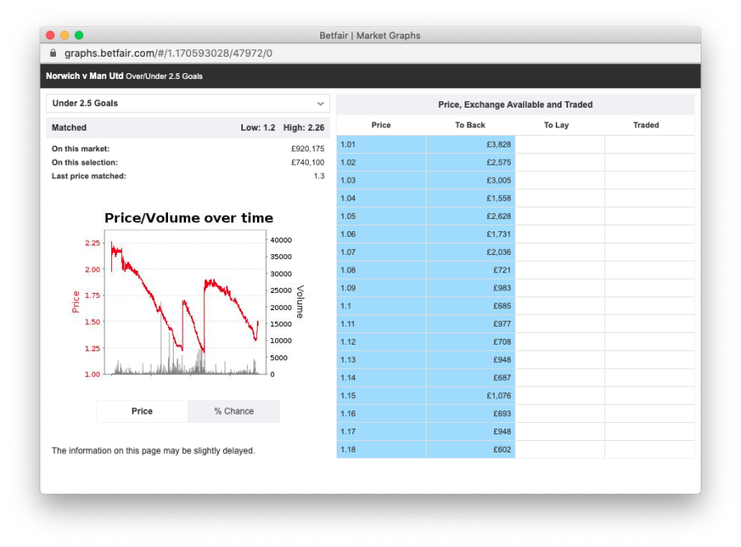This screenshot has width=741, height=547.
Task: Select the £3,828 to back amount
Action: (x=470, y=145)
